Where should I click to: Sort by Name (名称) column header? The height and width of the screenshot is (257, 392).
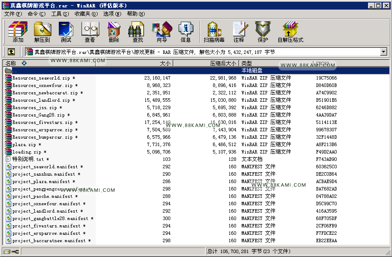[x=50, y=63]
